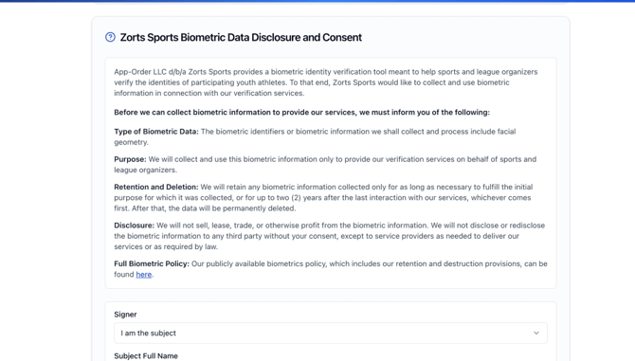Open the biometrics policy "here" link
The height and width of the screenshot is (361, 635).
coord(144,275)
